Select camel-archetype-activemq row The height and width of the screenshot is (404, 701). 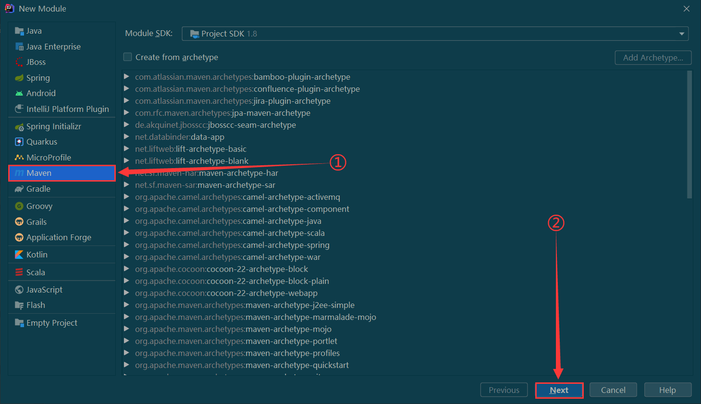405,197
